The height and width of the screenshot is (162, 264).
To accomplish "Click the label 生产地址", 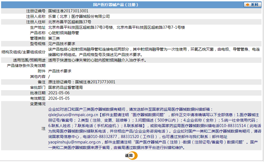I will pos(38,27).
